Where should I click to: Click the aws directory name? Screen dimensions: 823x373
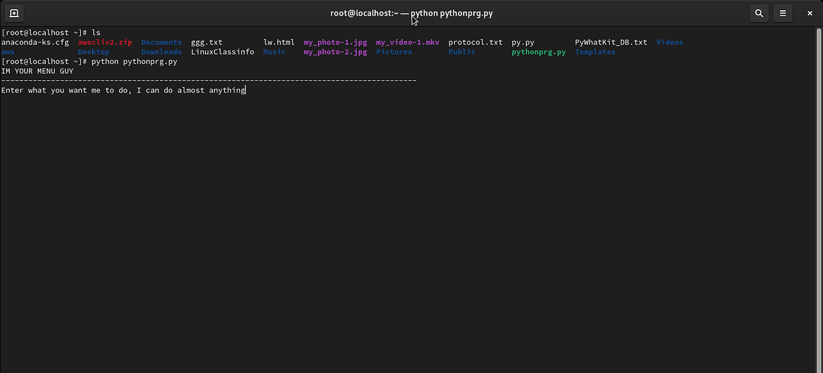8,52
